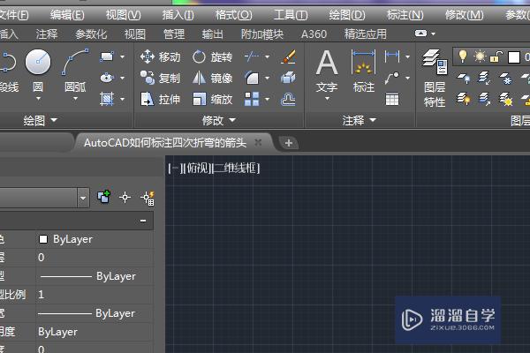Open the Insert (插入) menu
530x353 pixels.
pyautogui.click(x=178, y=15)
